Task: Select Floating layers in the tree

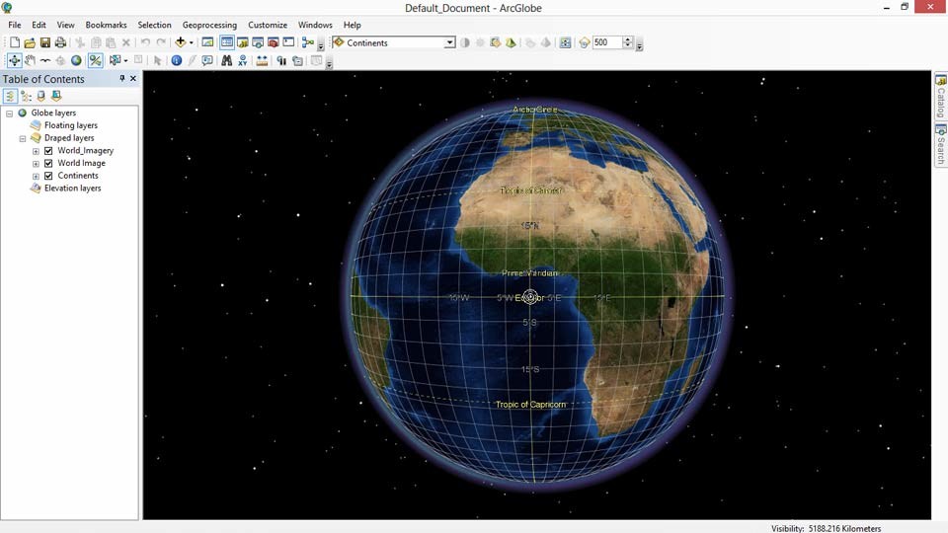Action: (71, 125)
